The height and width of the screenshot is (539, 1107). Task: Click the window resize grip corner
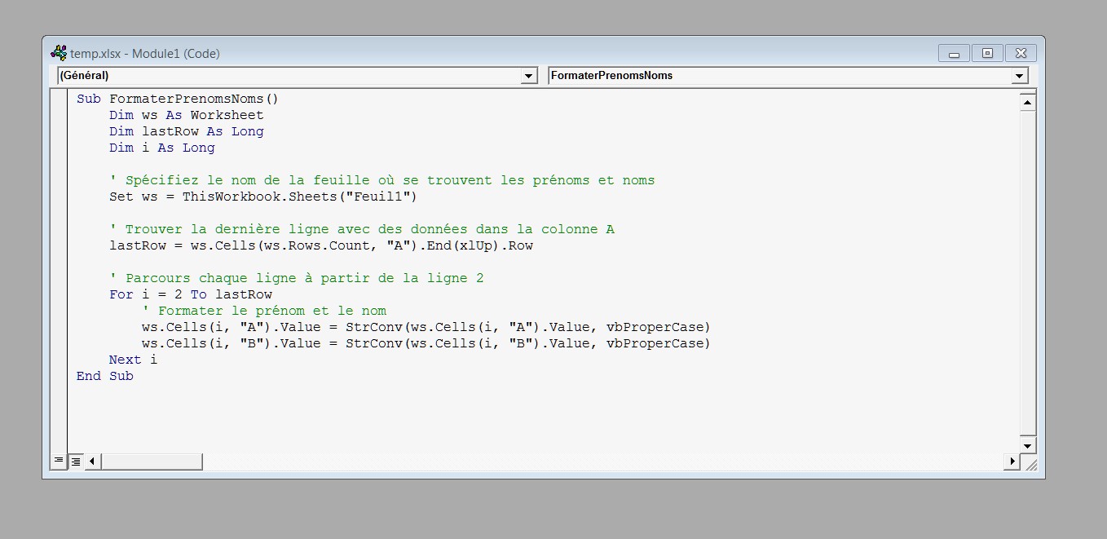[x=1031, y=466]
